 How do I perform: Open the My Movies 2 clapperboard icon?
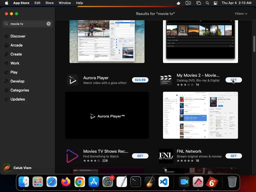(x=166, y=80)
